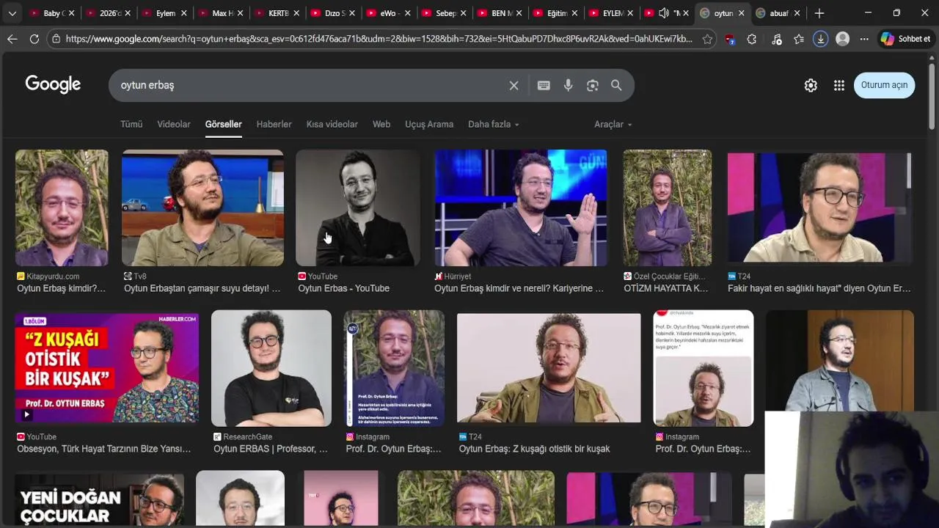Open the Kitapyurdu.com image result
This screenshot has height=528, width=939.
coord(62,208)
